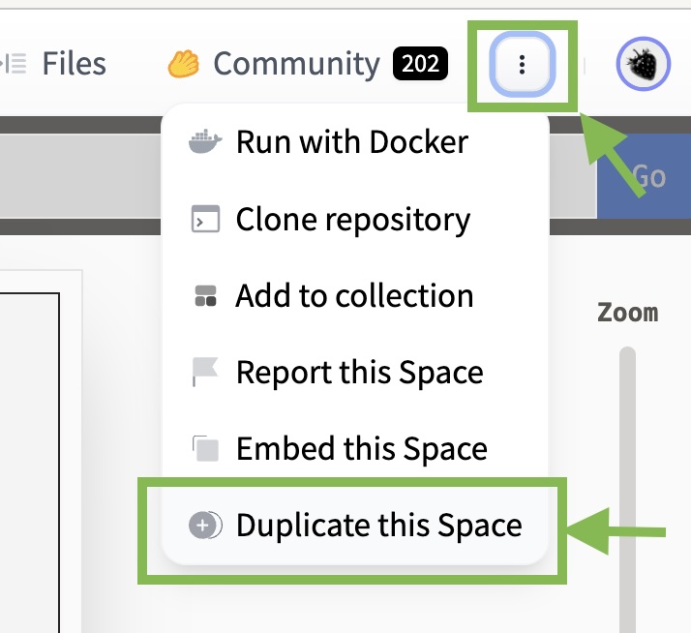Click the flag icon for reporting
The height and width of the screenshot is (633, 691).
(205, 373)
